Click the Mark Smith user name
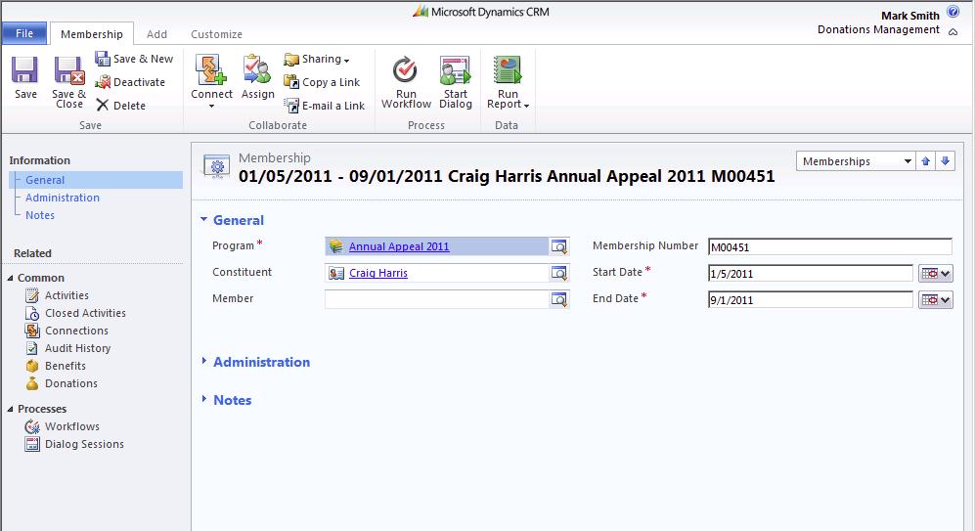Screen dimensions: 975x531 [909, 16]
